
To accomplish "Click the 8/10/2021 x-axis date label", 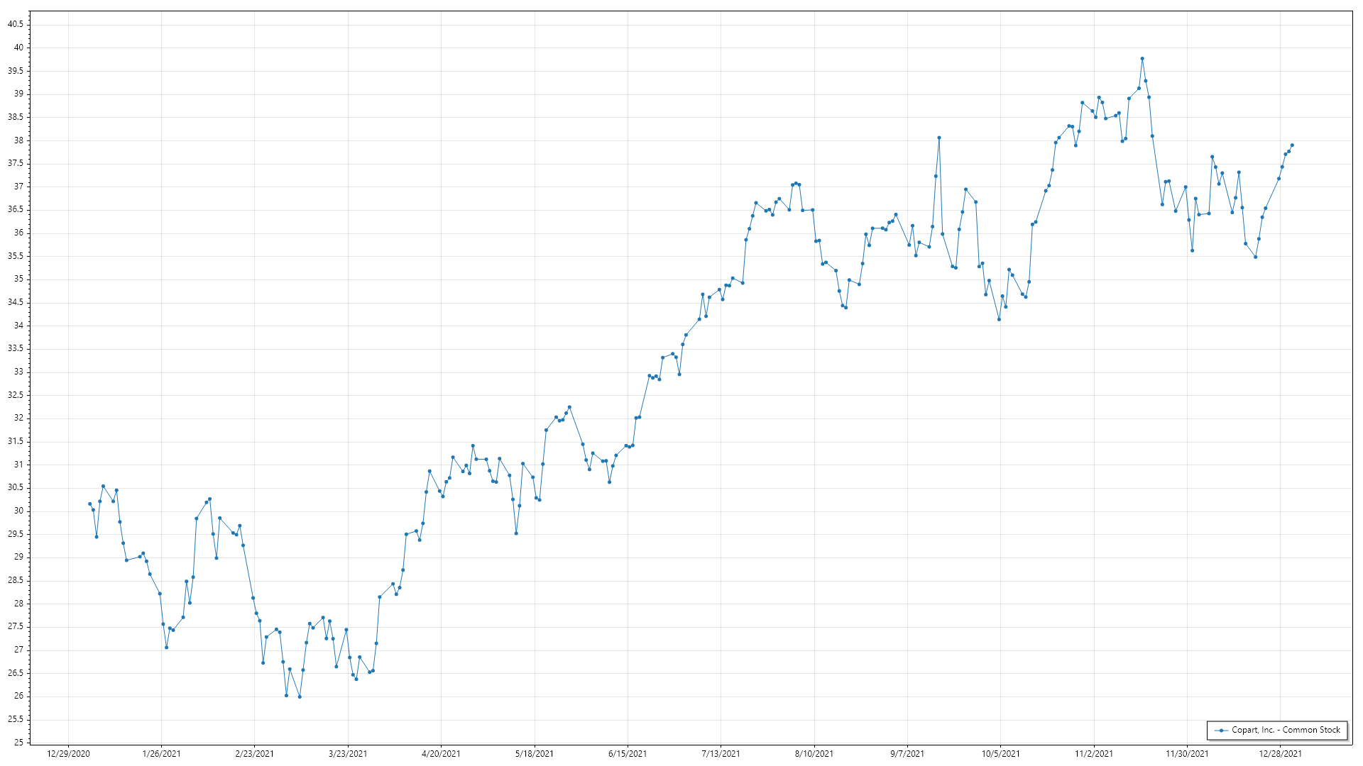I will pyautogui.click(x=814, y=753).
